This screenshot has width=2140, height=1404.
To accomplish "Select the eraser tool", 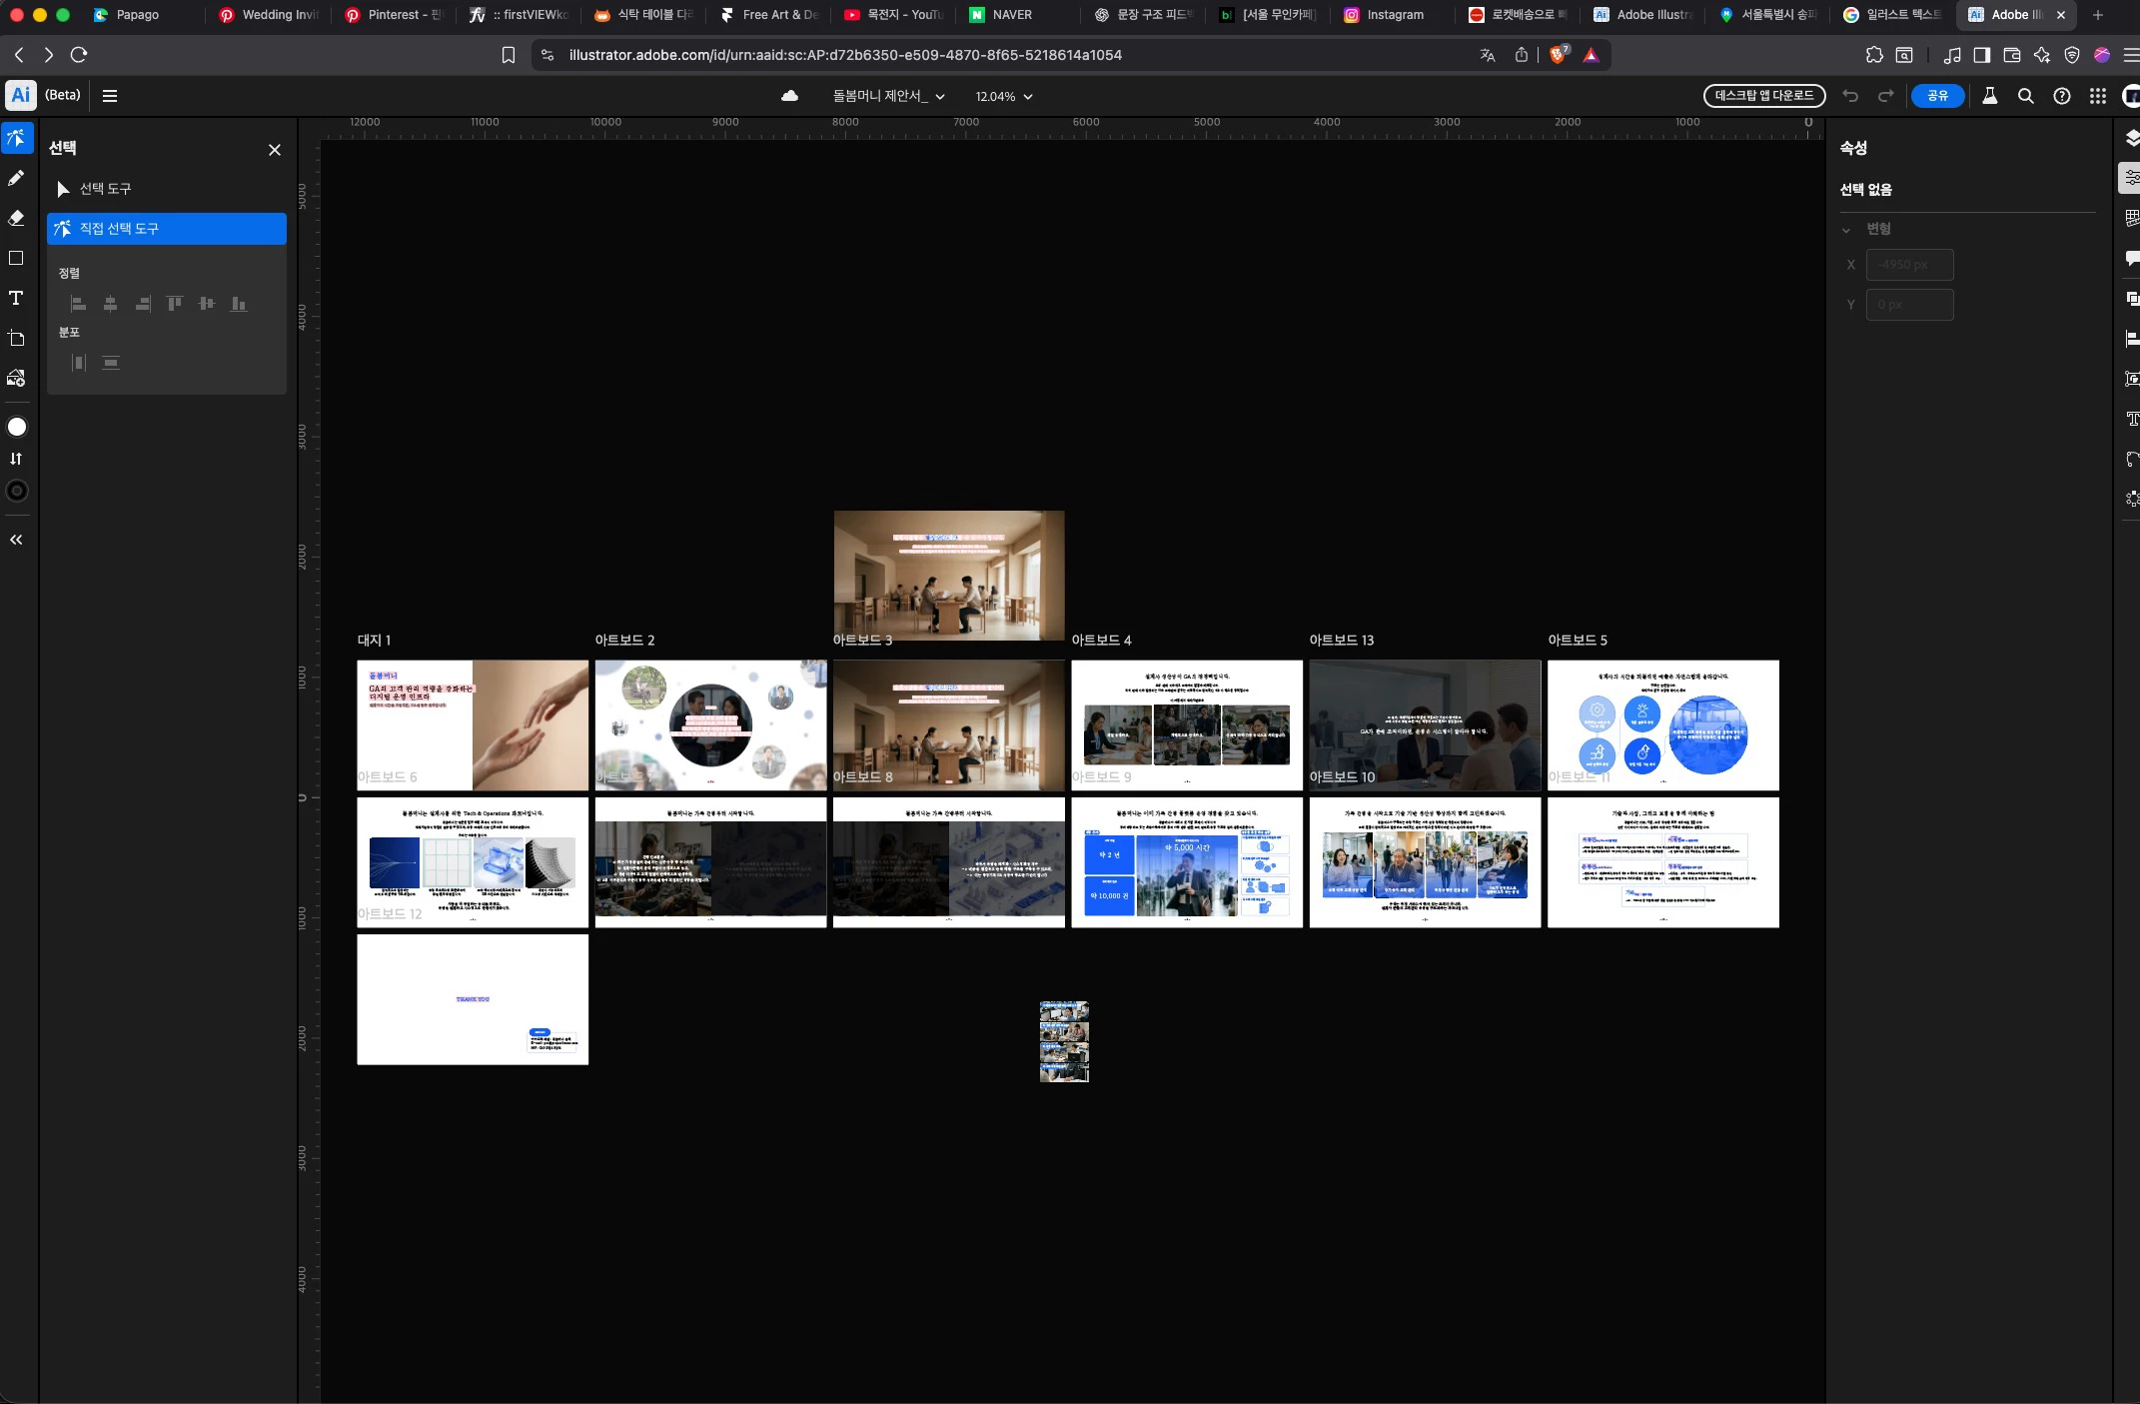I will [x=16, y=218].
